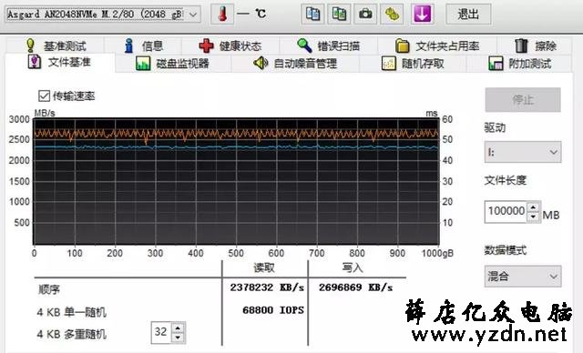Click the blue info icon on 信息 tab
Screen dimensions: 583x353
(x=129, y=45)
